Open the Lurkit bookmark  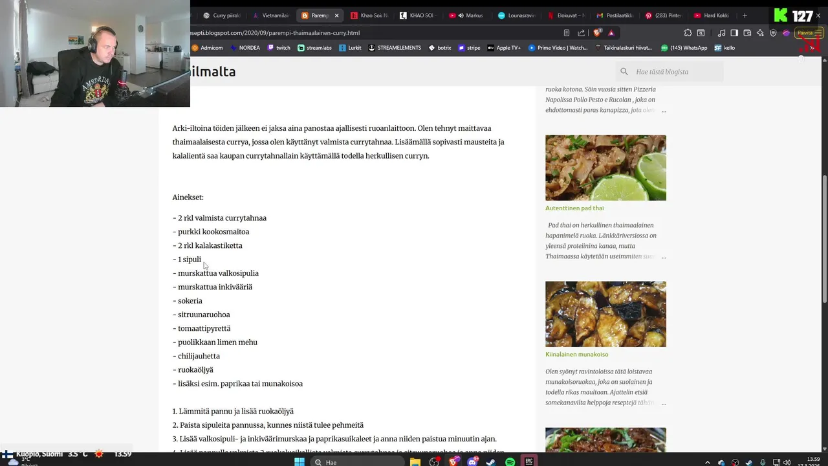coord(351,48)
